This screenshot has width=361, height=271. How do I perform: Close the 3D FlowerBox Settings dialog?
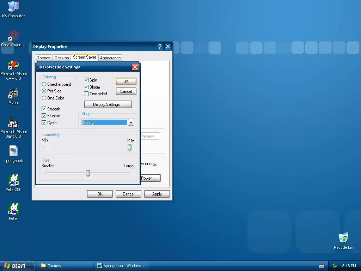135,67
